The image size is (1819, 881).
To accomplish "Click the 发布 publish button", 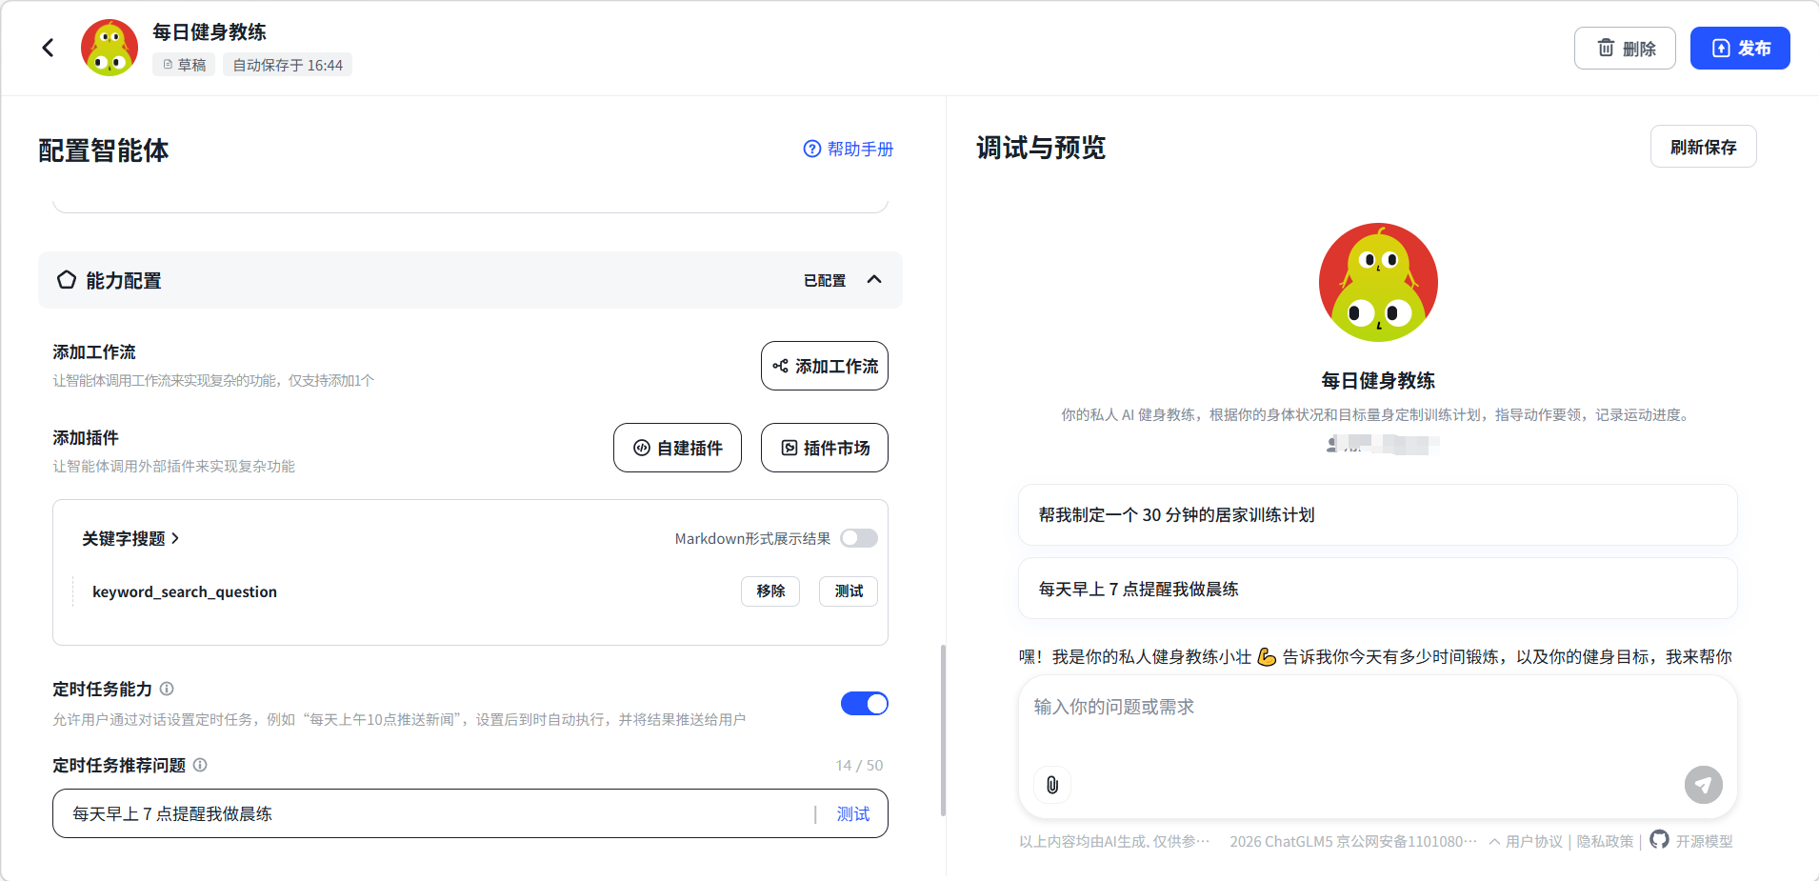I will click(1739, 48).
